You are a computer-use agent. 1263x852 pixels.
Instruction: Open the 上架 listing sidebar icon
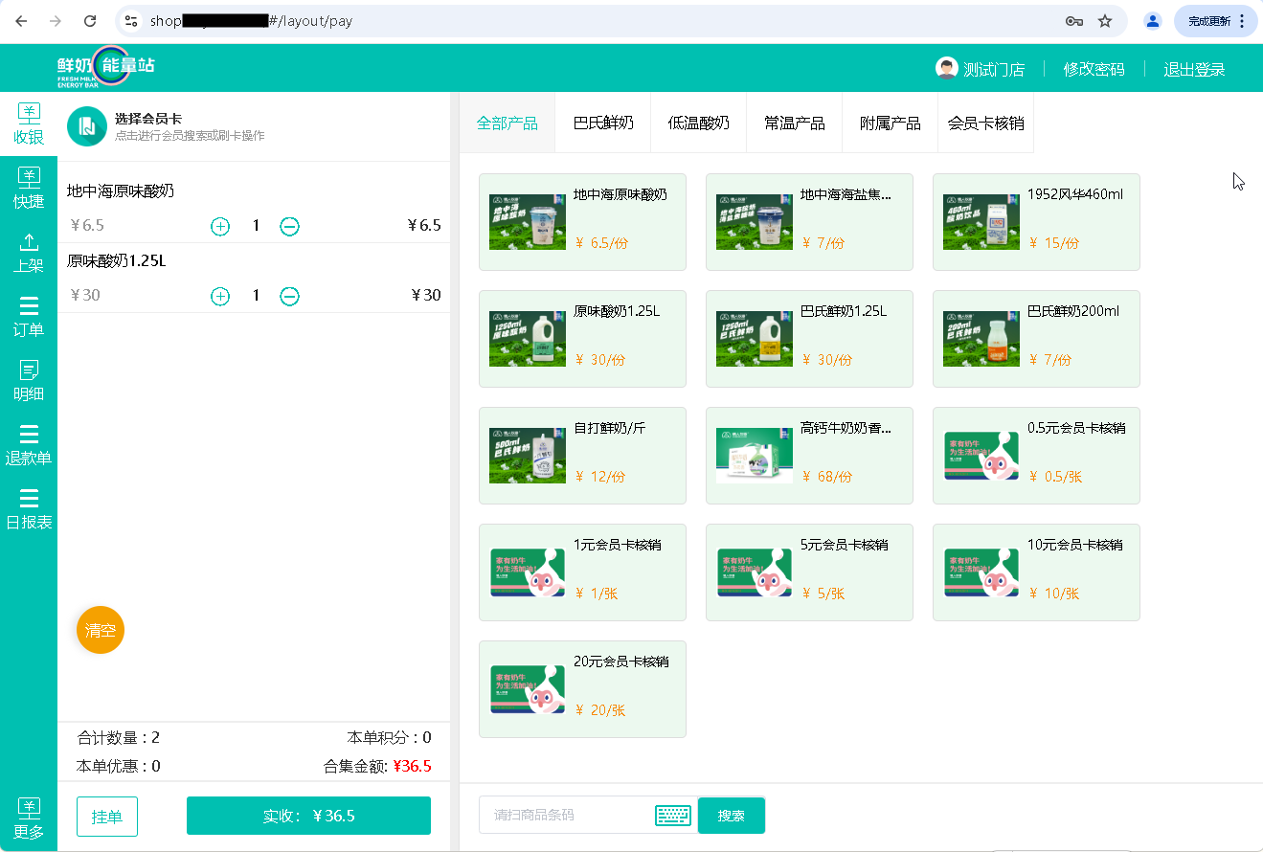(x=29, y=252)
